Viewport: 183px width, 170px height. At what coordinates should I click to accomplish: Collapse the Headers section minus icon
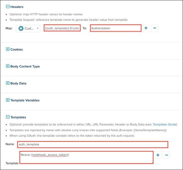pyautogui.click(x=8, y=7)
